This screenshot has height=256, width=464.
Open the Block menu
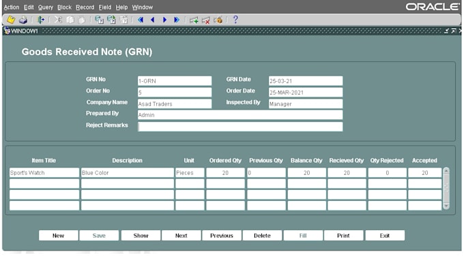tap(64, 7)
